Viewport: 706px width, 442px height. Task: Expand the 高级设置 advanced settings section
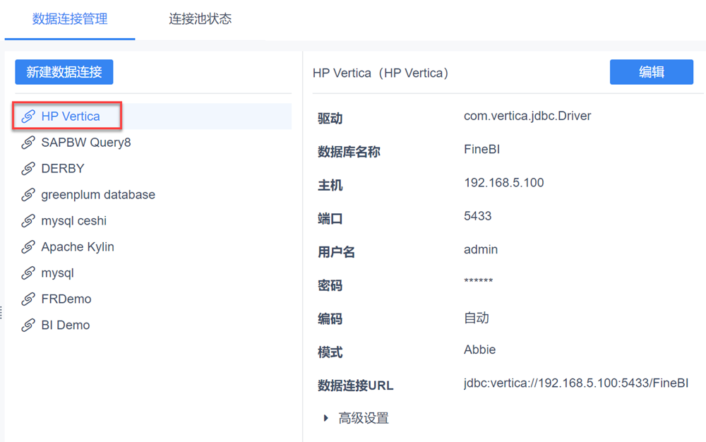pos(326,418)
